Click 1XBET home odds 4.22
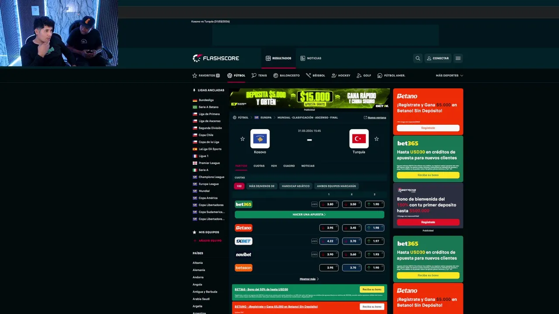The height and width of the screenshot is (314, 559). [329, 241]
